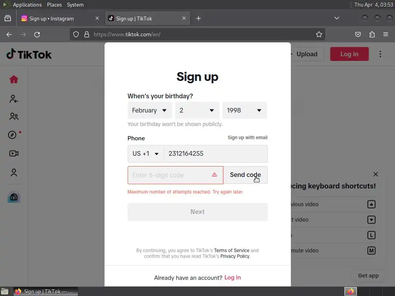This screenshot has width=395, height=296.
Task: Show site tracking protection shield info
Action: [x=76, y=34]
